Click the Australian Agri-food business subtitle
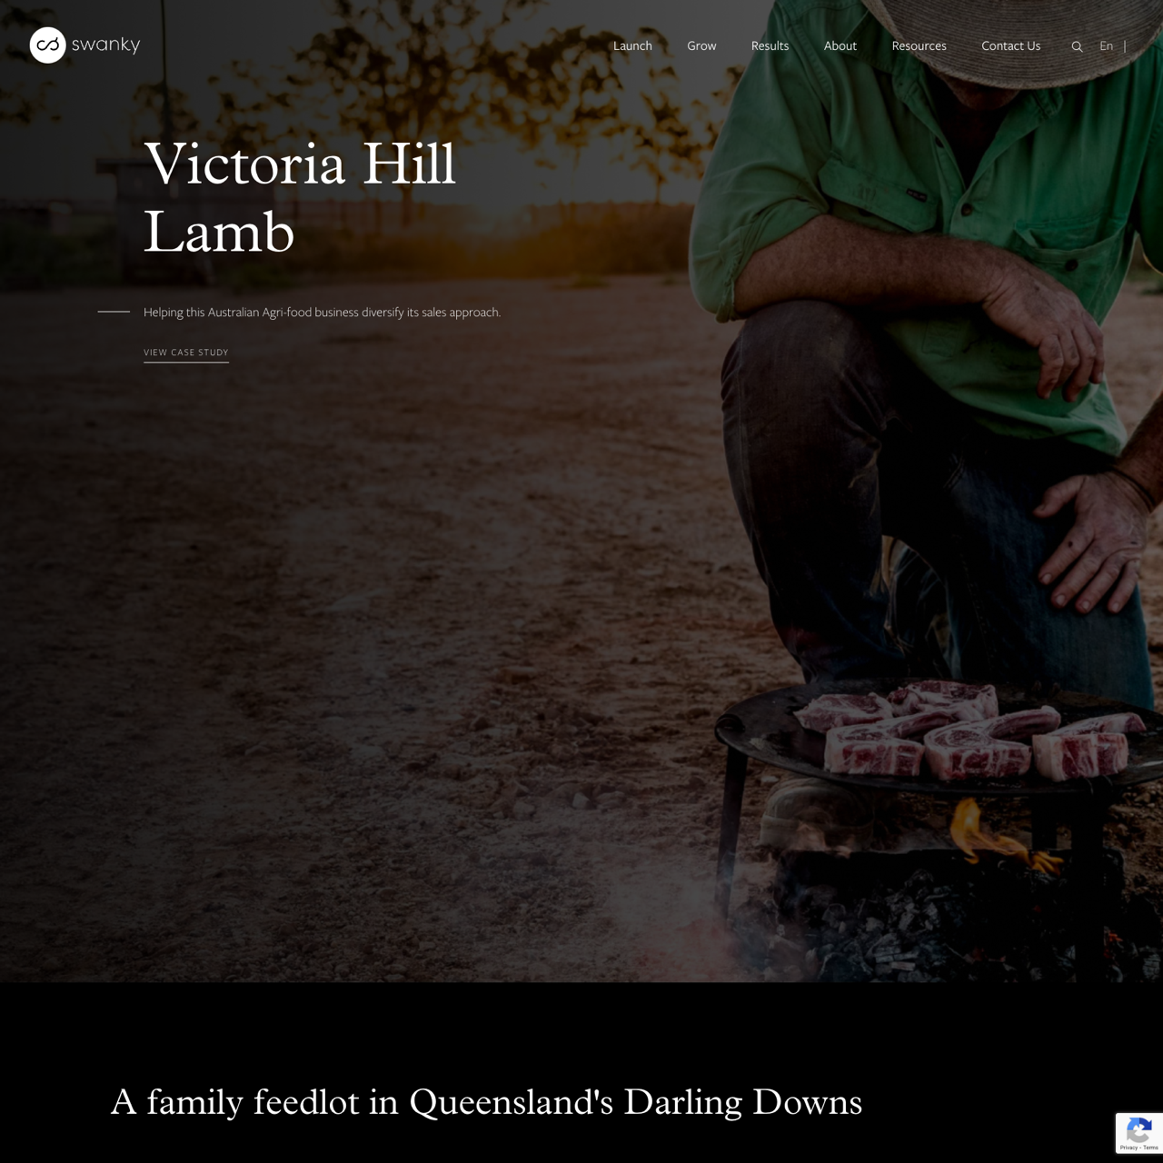This screenshot has height=1163, width=1163. click(x=322, y=312)
